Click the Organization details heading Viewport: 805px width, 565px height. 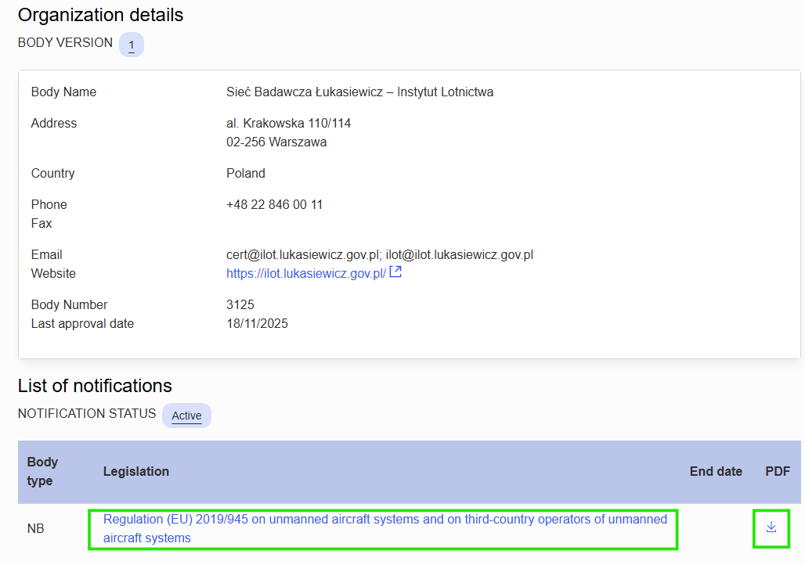click(x=100, y=15)
